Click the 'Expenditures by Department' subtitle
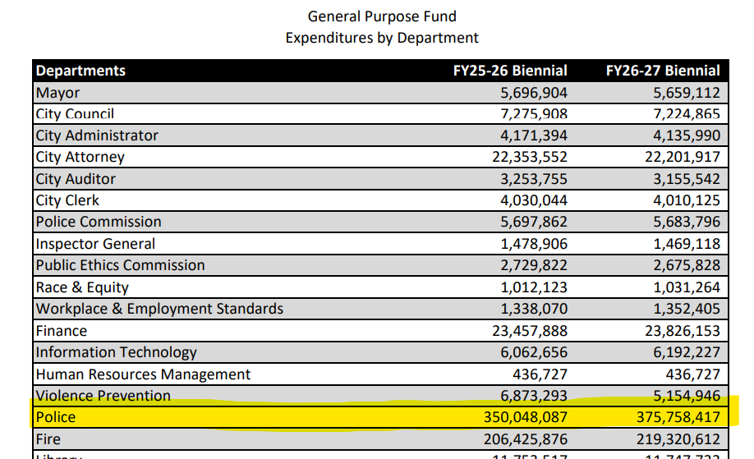The width and height of the screenshot is (754, 459). tap(382, 38)
